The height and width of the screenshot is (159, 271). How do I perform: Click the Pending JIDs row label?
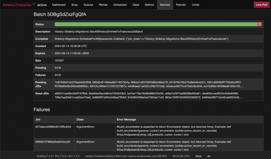41,84
